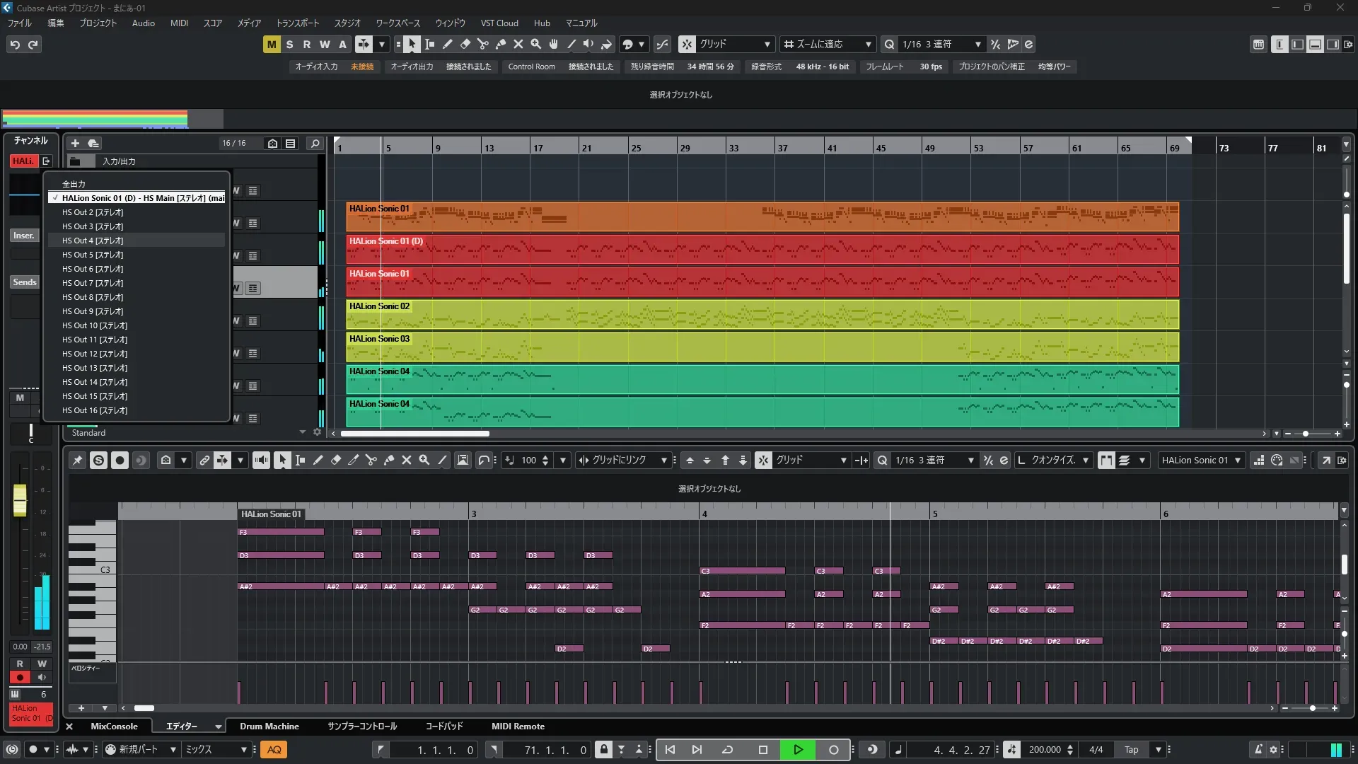Click the tempo value field 200.000
1358x764 pixels.
(1044, 750)
